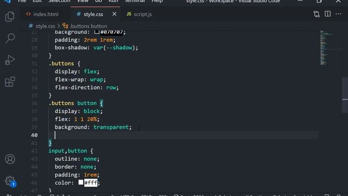Close the style.css tab
This screenshot has width=348, height=196.
[114, 14]
